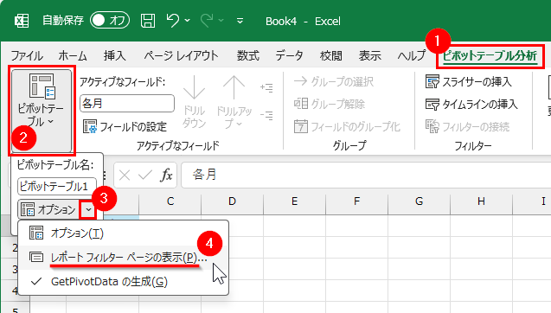Switch to the ピボットテーブル分析 tab
This screenshot has height=313, width=551.
point(490,56)
